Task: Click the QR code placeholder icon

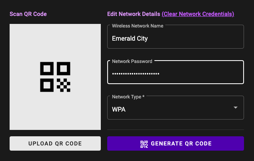Action: (55, 77)
